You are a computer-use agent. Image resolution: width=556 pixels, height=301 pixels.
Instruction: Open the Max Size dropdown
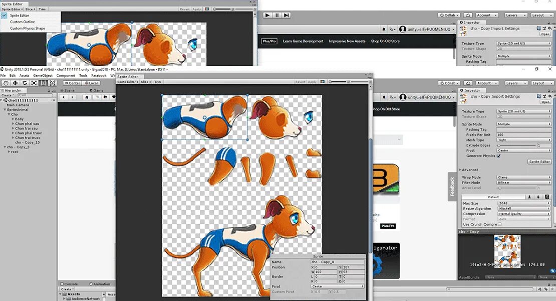pos(524,203)
